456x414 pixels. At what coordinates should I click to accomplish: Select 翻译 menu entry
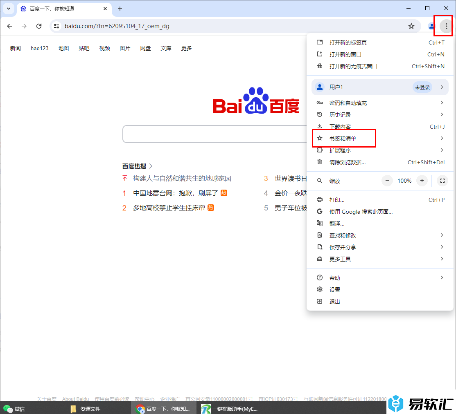(380, 224)
